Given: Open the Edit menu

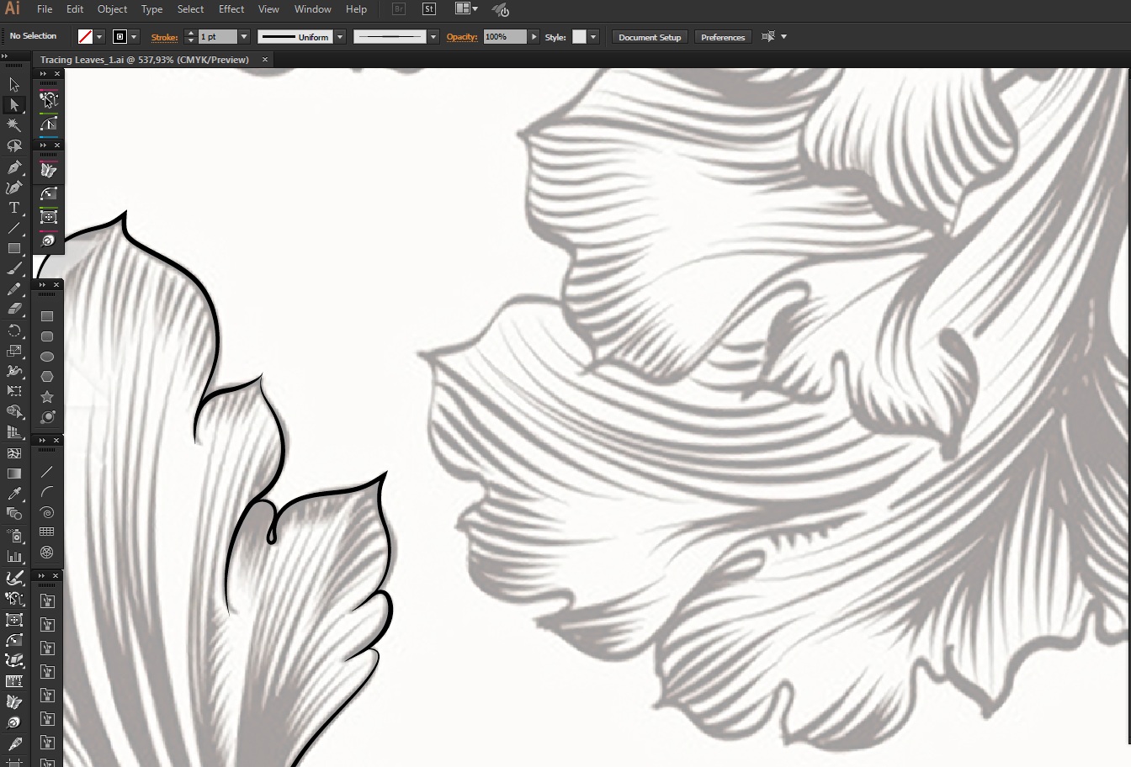Looking at the screenshot, I should click(75, 9).
